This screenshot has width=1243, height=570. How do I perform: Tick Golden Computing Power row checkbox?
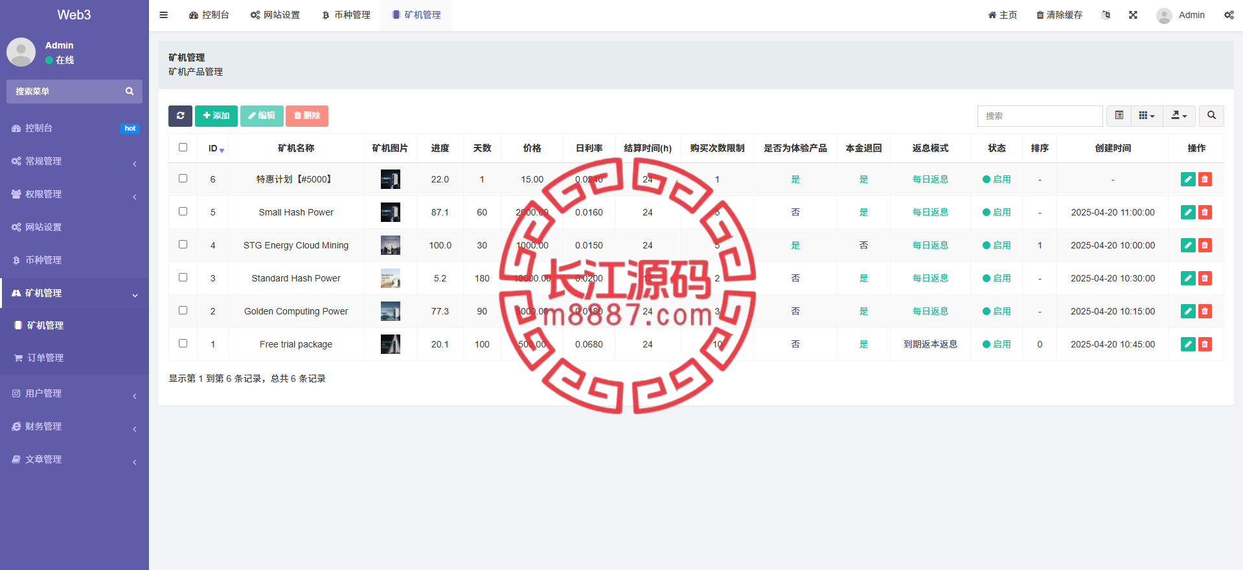tap(183, 311)
